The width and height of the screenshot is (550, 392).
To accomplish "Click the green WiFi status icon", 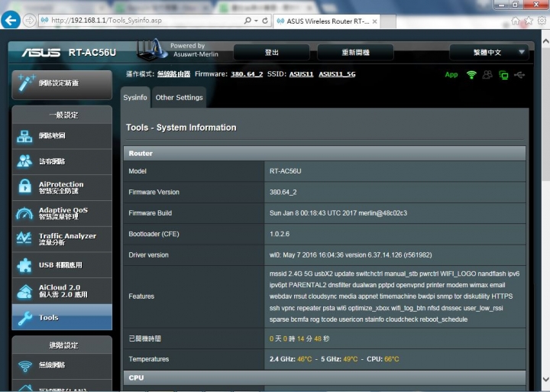I will click(x=471, y=75).
